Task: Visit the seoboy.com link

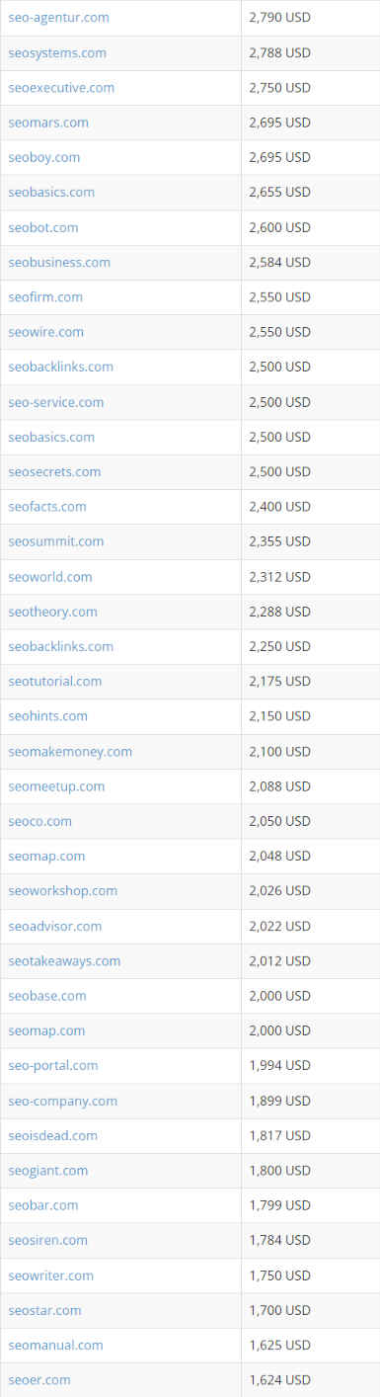Action: [44, 157]
